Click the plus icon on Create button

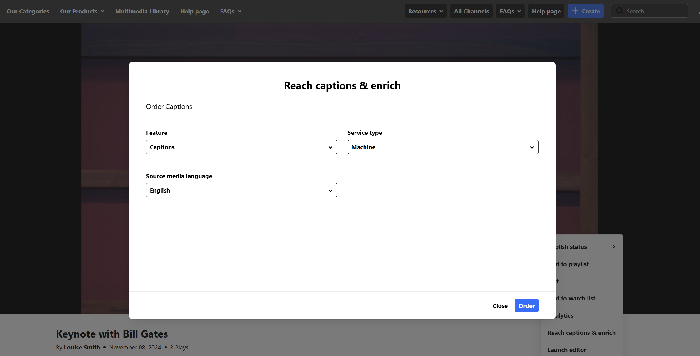pyautogui.click(x=575, y=11)
